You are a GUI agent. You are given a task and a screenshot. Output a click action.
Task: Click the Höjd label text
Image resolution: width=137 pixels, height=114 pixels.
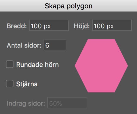(82, 26)
